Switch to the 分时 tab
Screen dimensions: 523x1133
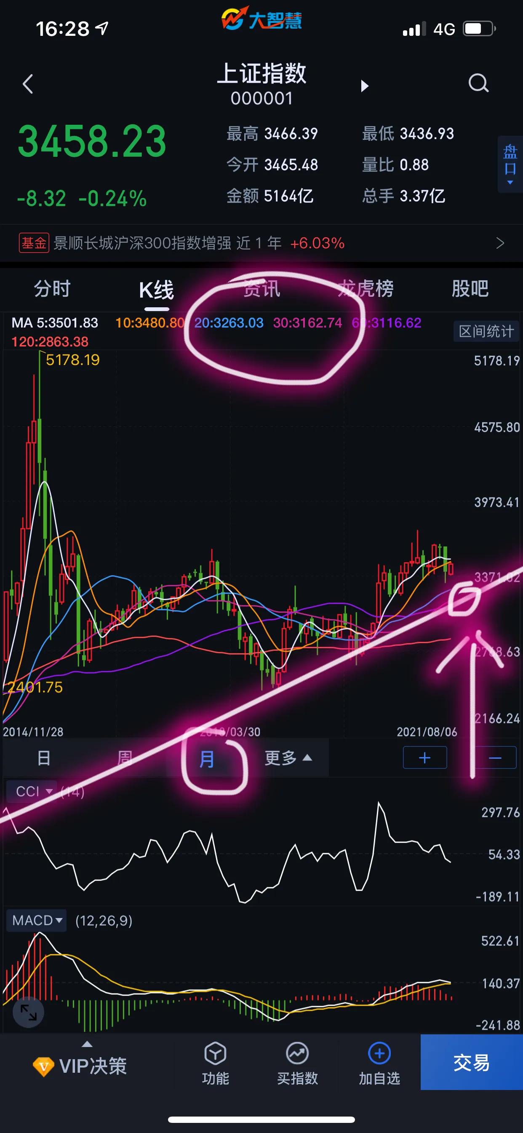click(x=52, y=289)
